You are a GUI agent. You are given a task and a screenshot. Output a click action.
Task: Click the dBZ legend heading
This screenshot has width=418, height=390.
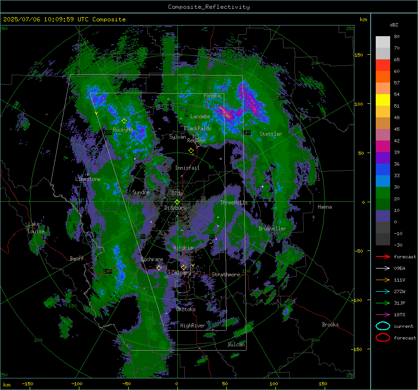click(394, 25)
